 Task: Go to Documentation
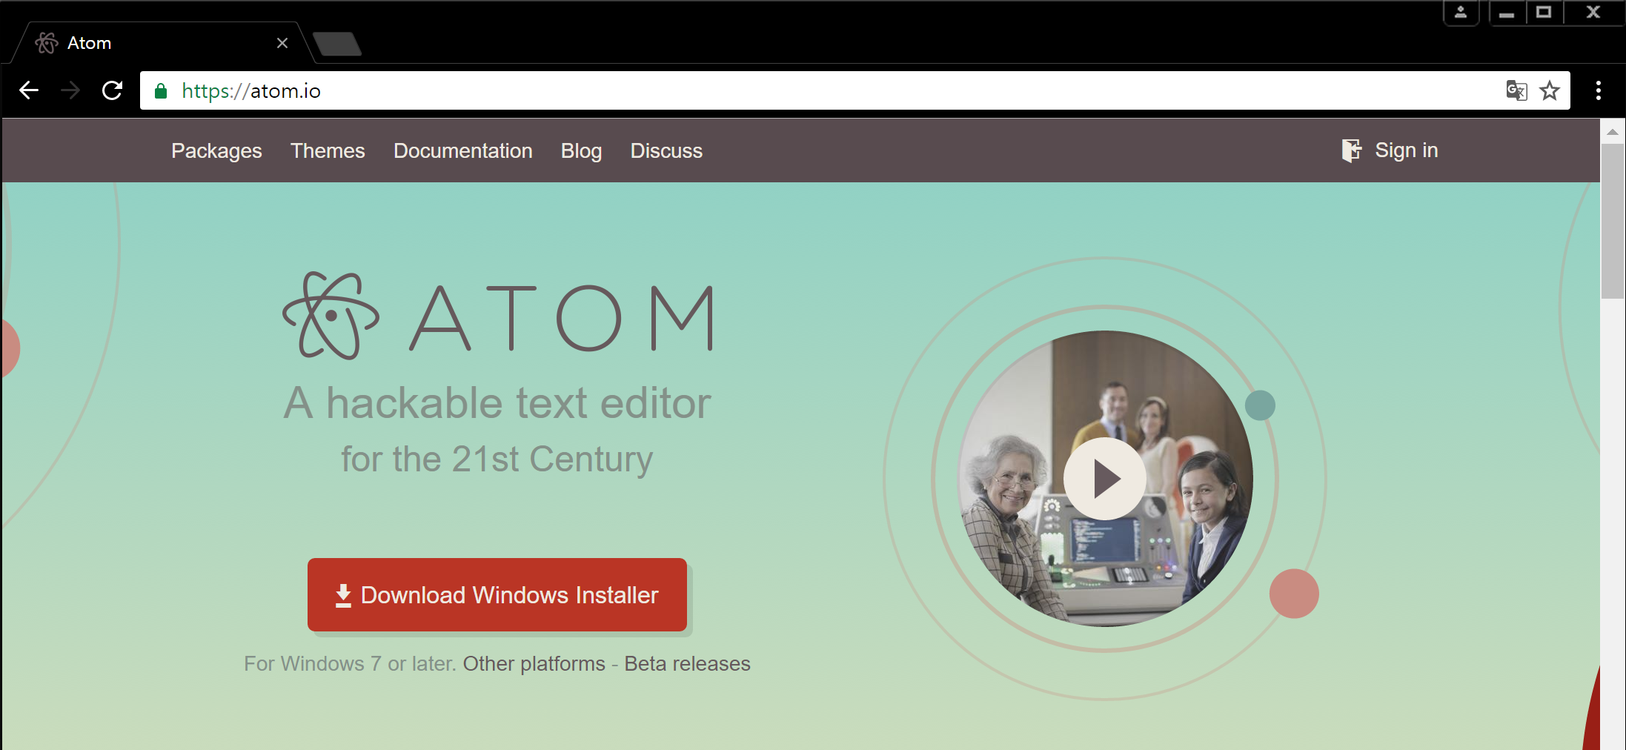click(463, 150)
